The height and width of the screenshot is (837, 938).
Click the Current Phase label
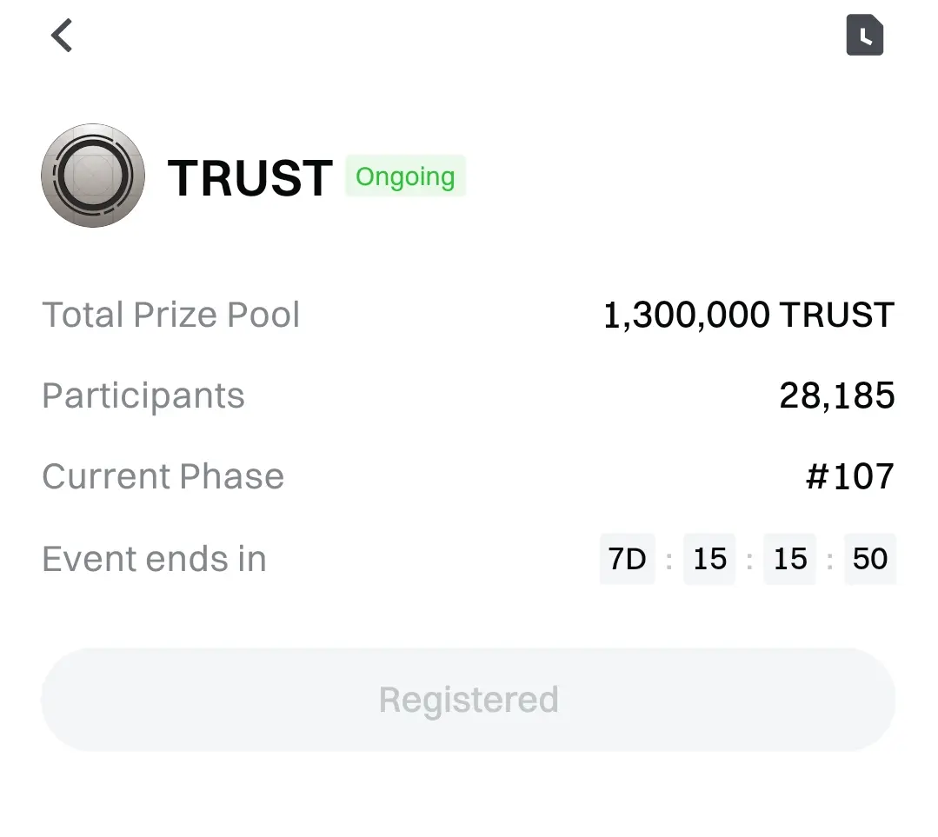[x=163, y=476]
